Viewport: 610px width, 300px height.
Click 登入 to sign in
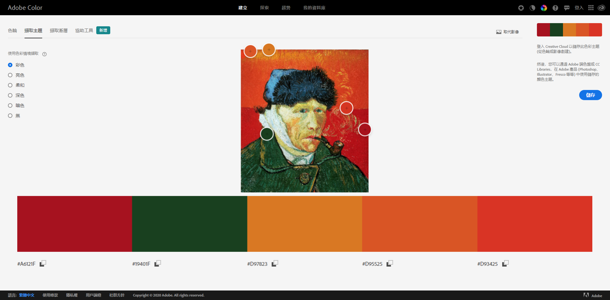coord(579,8)
